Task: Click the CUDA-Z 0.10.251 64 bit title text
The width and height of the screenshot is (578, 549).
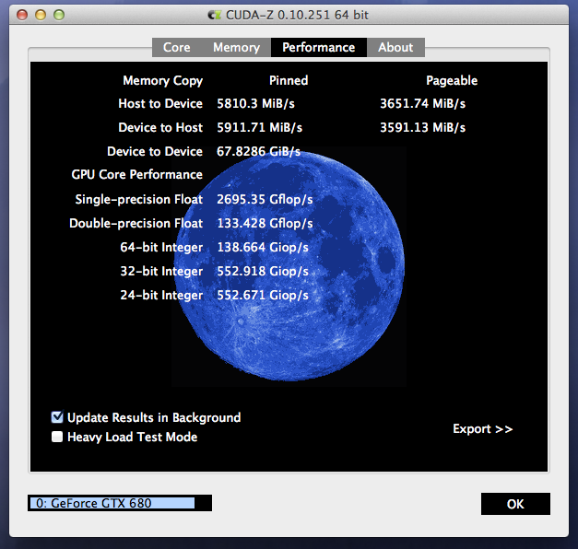Action: click(297, 15)
